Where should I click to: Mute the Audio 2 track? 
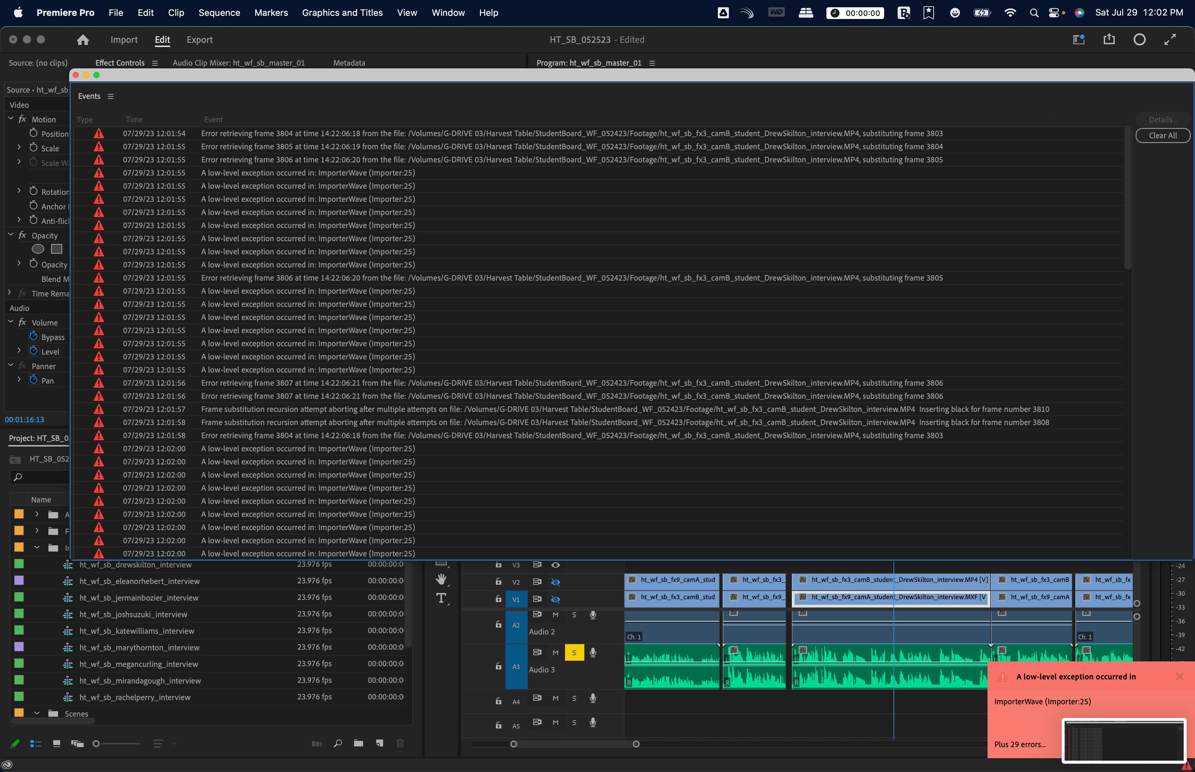pyautogui.click(x=555, y=614)
